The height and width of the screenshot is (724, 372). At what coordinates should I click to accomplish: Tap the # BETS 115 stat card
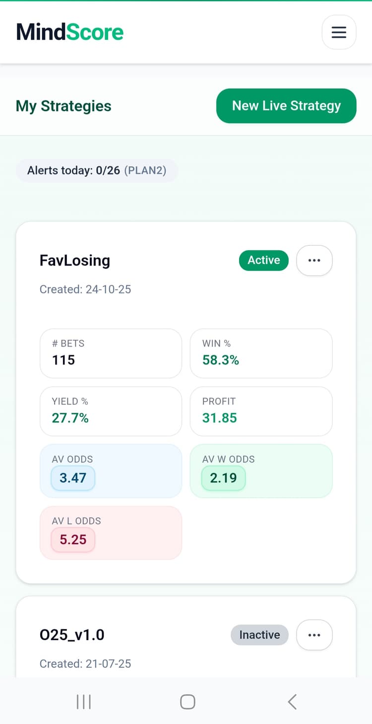(111, 353)
